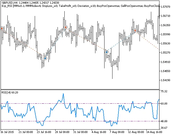This screenshot has width=174, height=135.
Task: Click the Exp_RSI expert parameters line
Action: click(x=80, y=6)
